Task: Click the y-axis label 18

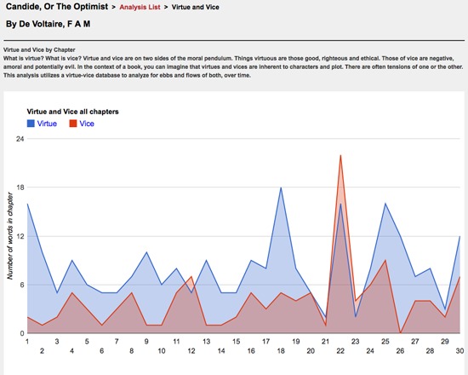Action: 20,187
